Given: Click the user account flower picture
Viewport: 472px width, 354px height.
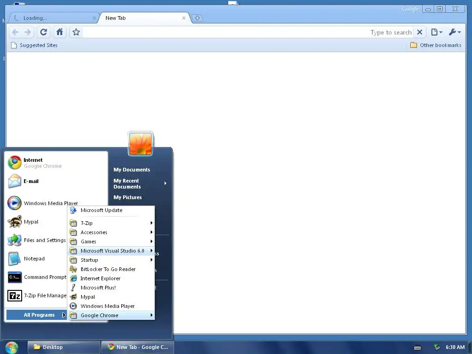Looking at the screenshot, I should (141, 144).
